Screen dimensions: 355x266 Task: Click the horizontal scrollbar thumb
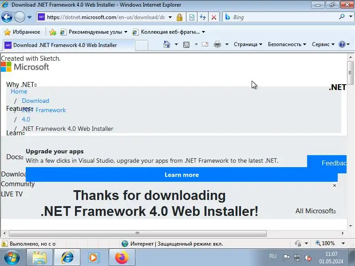click(x=138, y=233)
